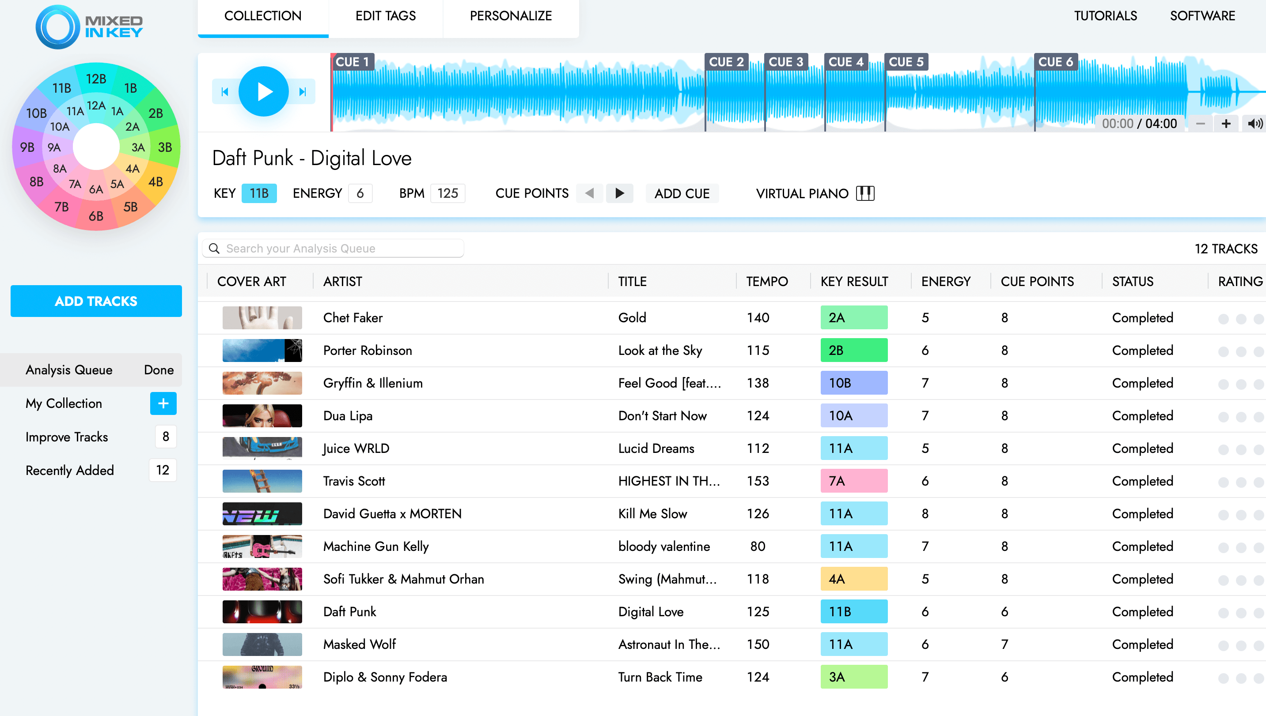The width and height of the screenshot is (1266, 716).
Task: Click Juice WRLD Lucid Dreams track row
Action: 633,448
